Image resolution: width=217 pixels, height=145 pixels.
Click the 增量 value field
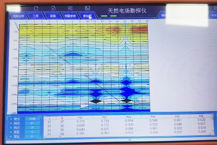(x=32, y=132)
